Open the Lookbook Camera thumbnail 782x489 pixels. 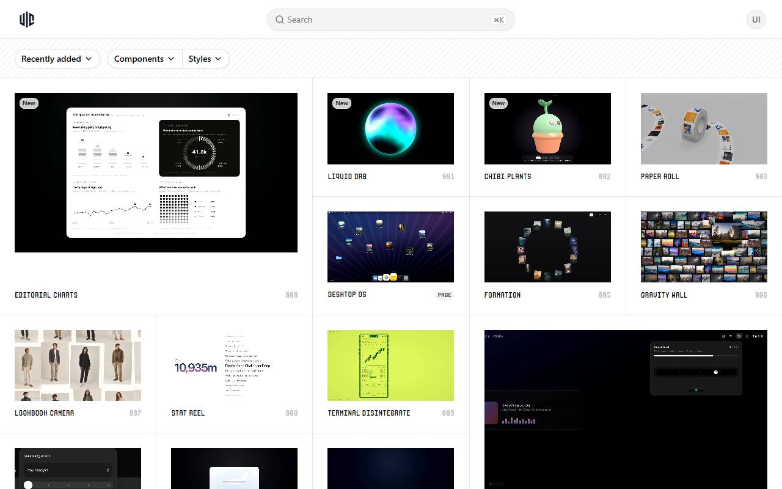click(78, 366)
